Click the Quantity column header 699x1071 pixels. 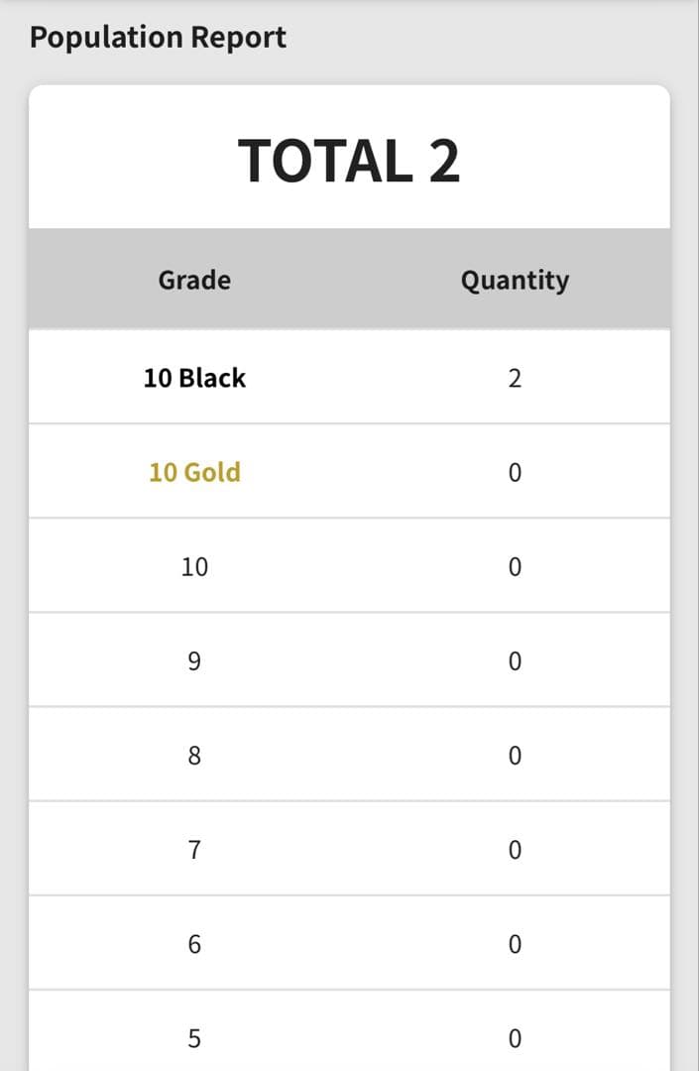click(515, 280)
